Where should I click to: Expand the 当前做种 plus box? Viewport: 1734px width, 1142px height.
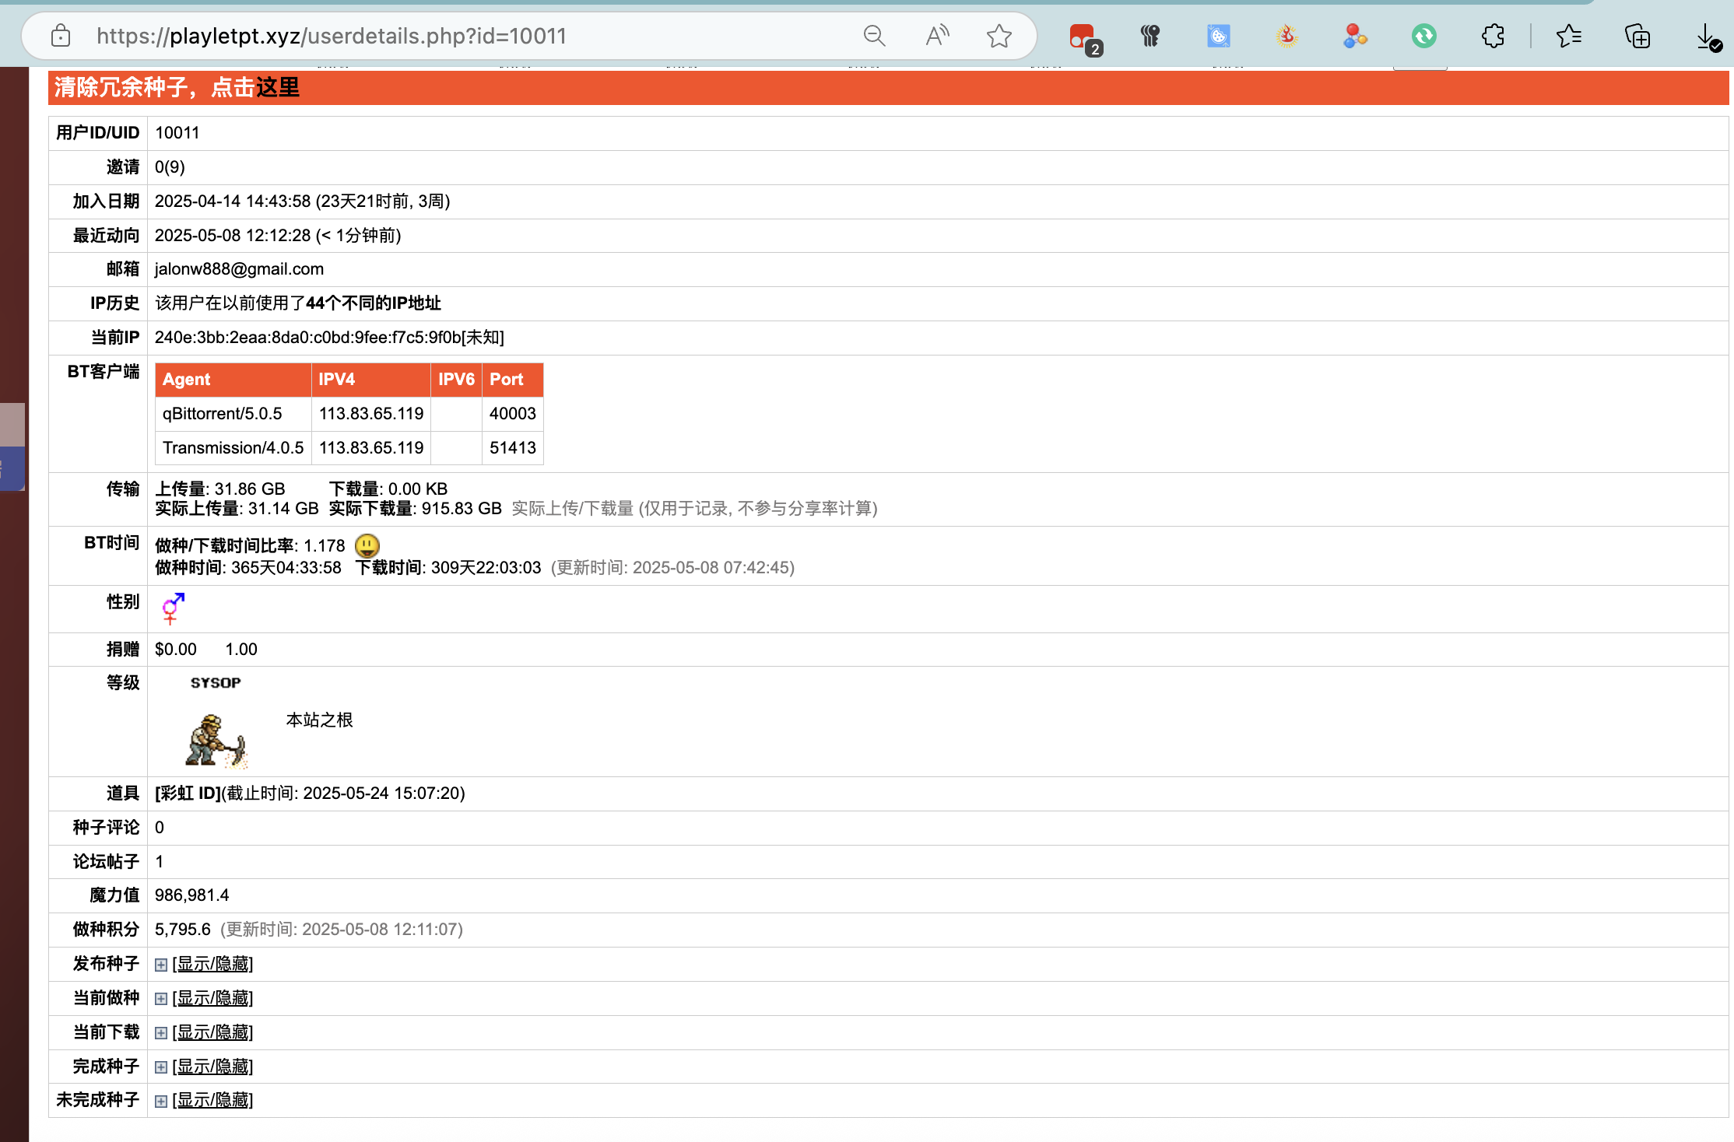click(161, 999)
